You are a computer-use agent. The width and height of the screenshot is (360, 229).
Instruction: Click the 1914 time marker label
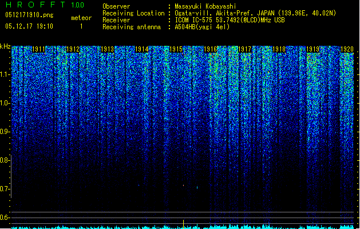[142, 49]
